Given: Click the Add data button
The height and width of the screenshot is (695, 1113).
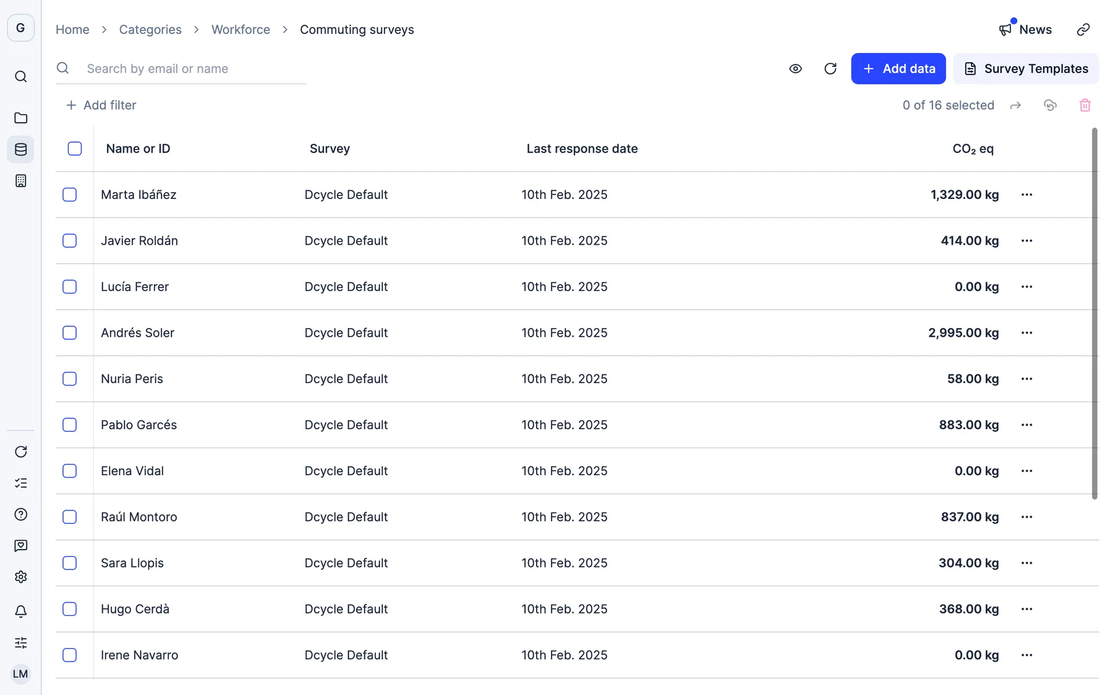Looking at the screenshot, I should (x=898, y=69).
